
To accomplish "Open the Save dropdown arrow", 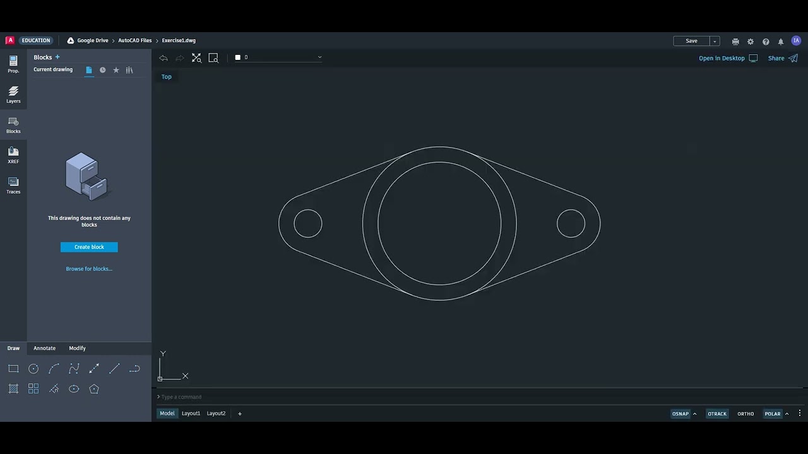I will tap(715, 41).
